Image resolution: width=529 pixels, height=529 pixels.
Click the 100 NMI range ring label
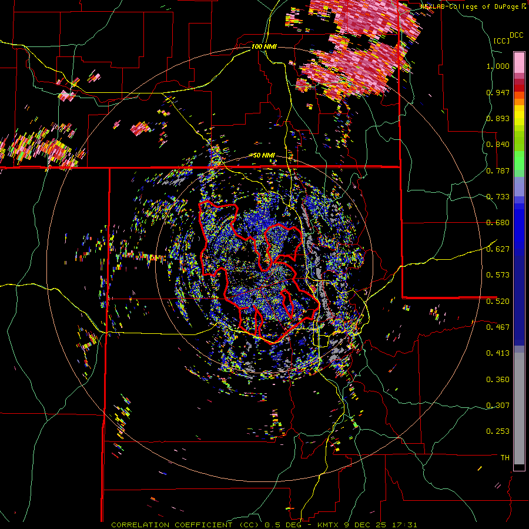(264, 46)
